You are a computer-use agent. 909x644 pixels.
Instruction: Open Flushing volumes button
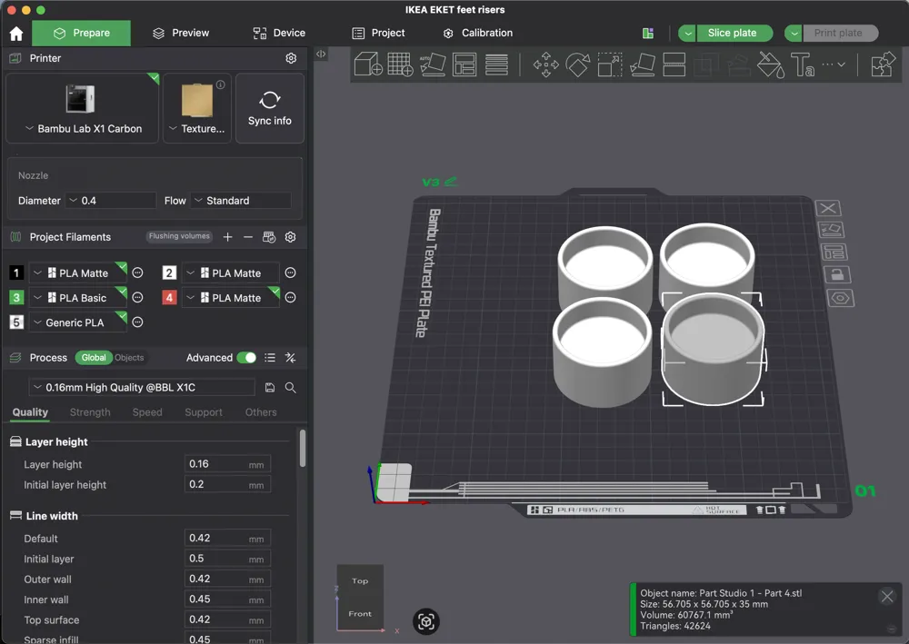click(179, 236)
